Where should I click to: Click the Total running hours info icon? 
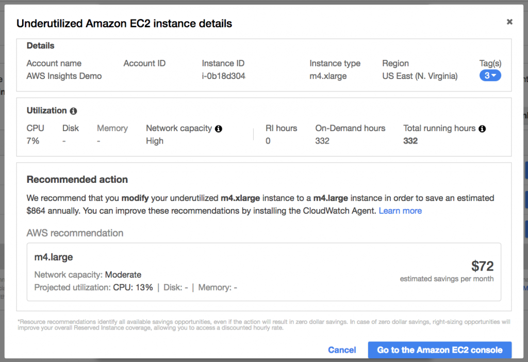[482, 129]
